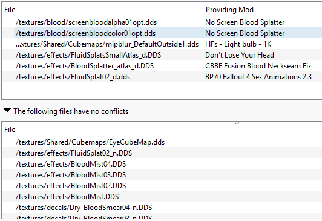
Task: Collapse the 'following files have no conflicts' section
Action: coord(7,111)
